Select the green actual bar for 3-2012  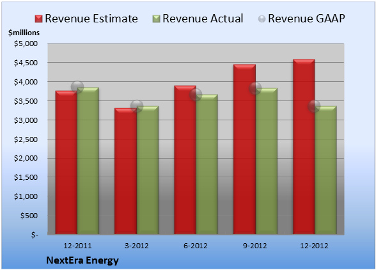[148, 170]
